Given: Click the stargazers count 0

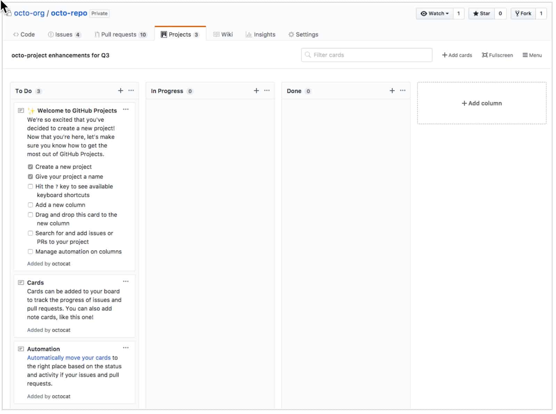Looking at the screenshot, I should 500,14.
